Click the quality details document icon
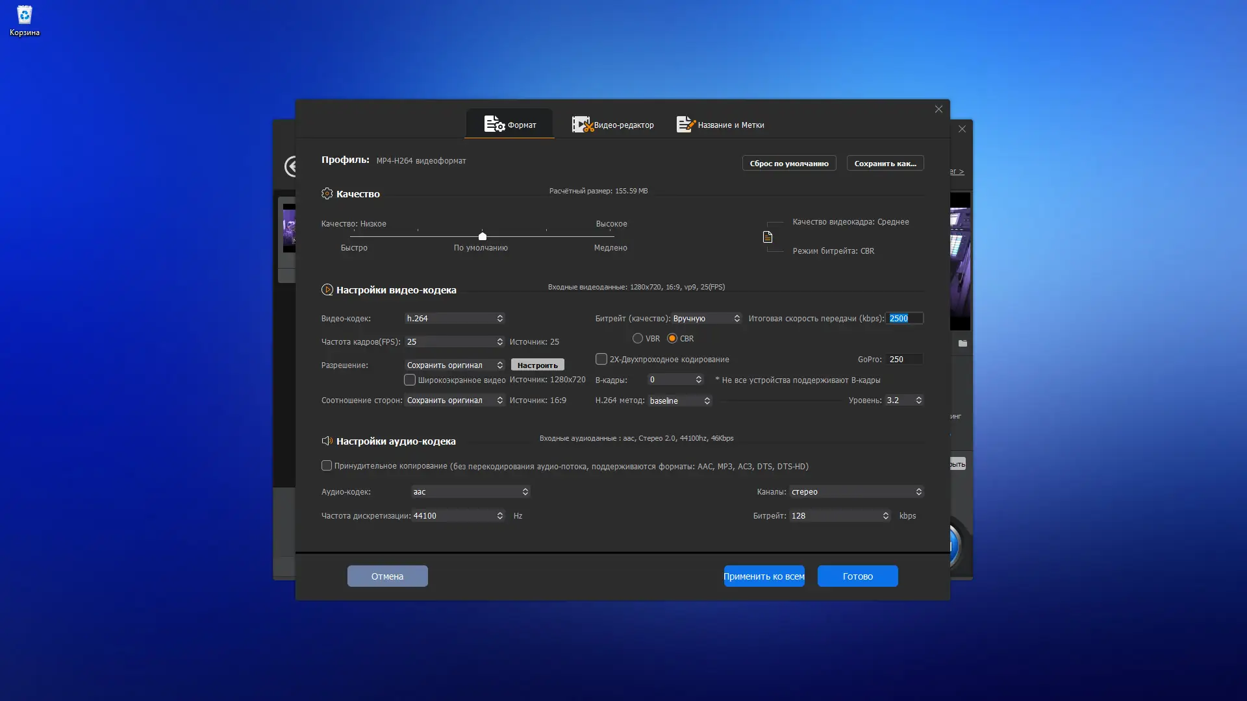1247x701 pixels. pos(767,237)
